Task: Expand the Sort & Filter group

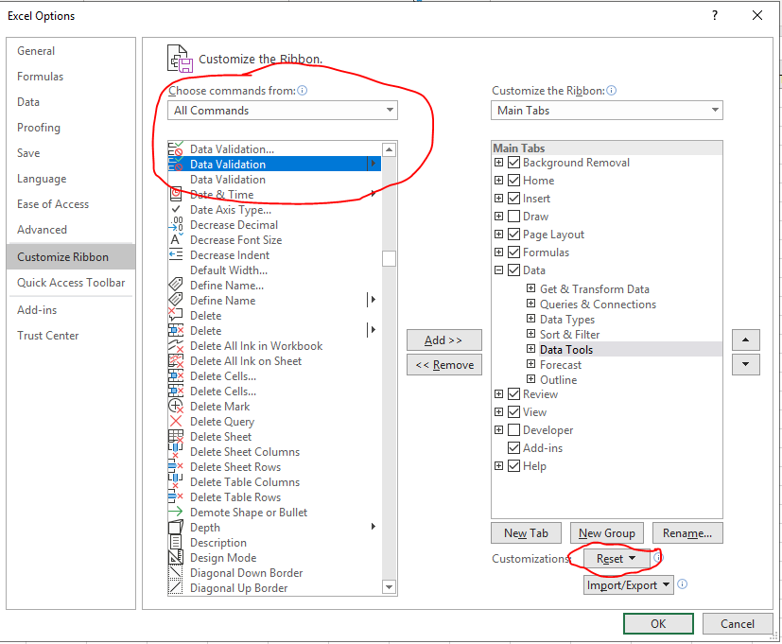Action: pyautogui.click(x=531, y=334)
